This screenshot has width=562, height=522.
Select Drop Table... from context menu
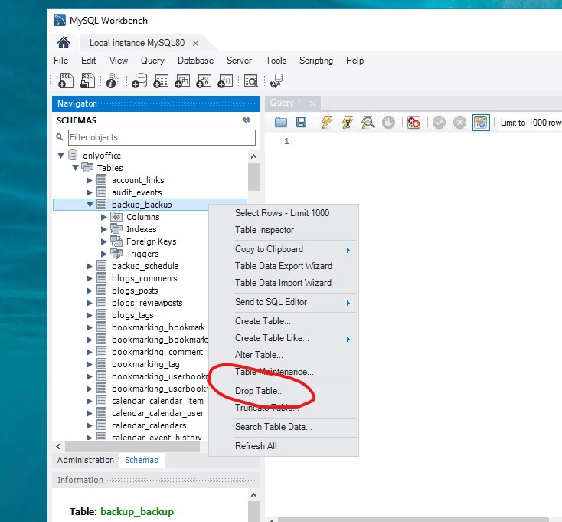[283, 391]
